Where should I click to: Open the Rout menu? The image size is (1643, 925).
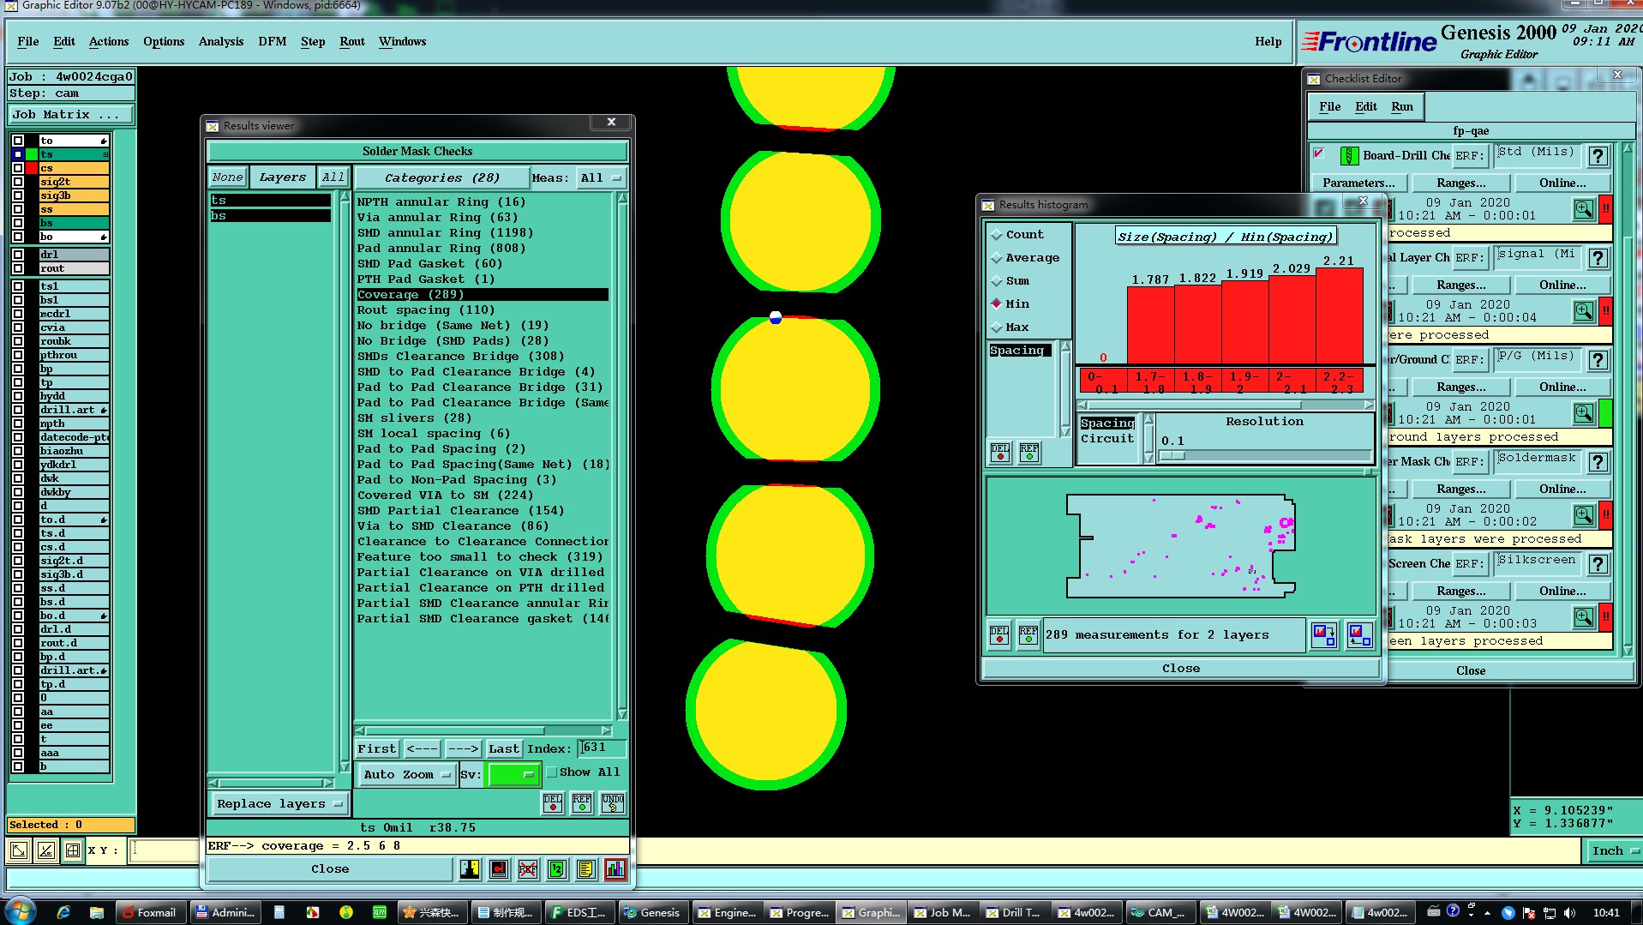(352, 42)
